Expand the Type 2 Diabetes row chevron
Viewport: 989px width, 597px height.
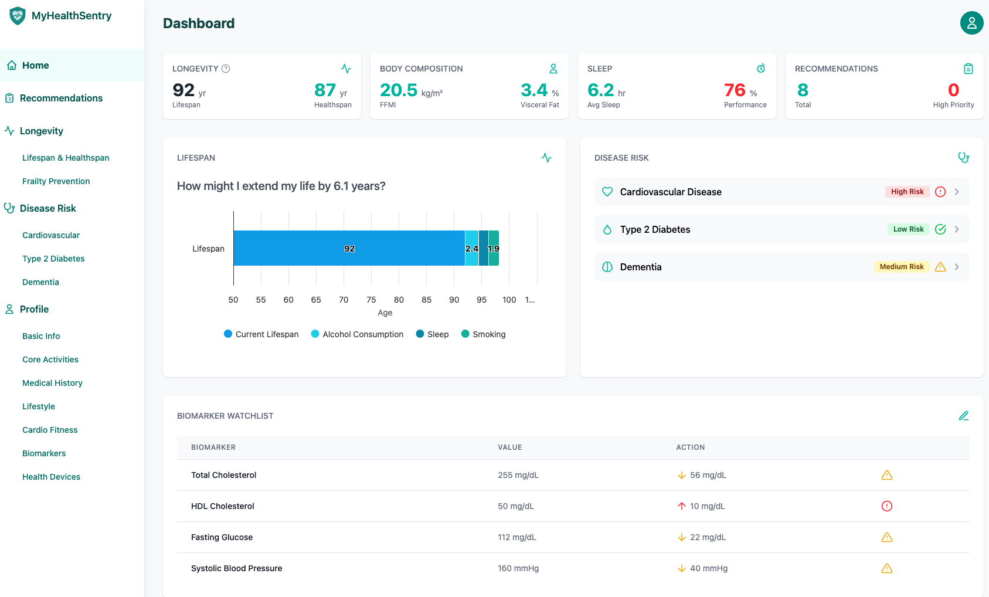[x=956, y=229]
